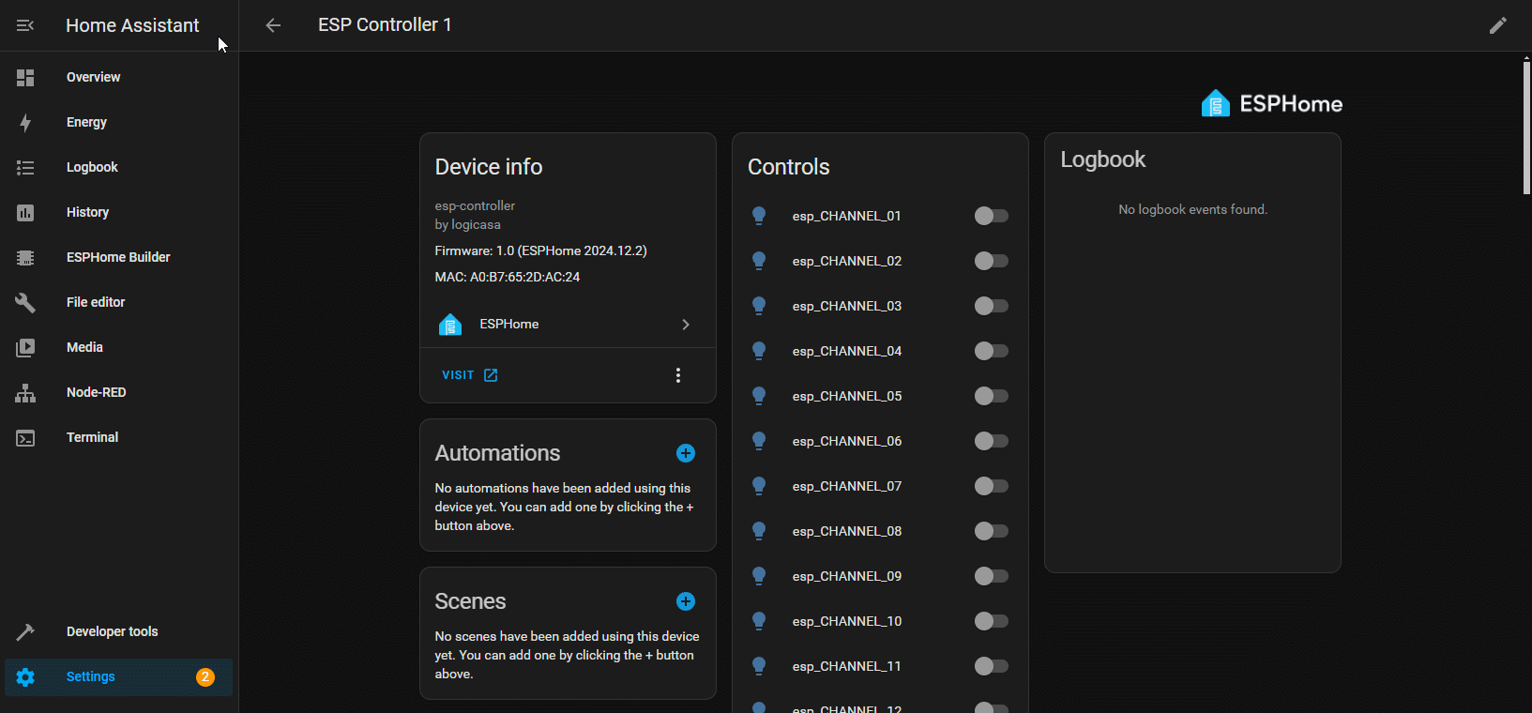Open the esp_CHANNEL_11 entity details
1532x713 pixels.
tap(846, 666)
